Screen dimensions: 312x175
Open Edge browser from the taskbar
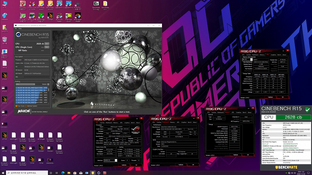[63, 173]
